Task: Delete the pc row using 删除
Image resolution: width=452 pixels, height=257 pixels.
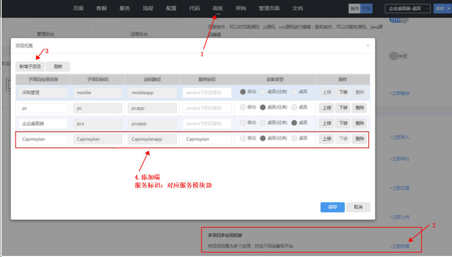Action: [x=359, y=108]
